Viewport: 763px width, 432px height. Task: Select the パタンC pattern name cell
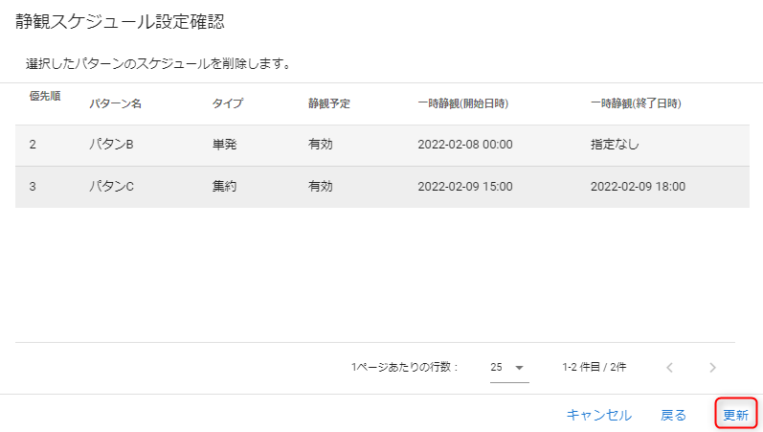point(111,187)
